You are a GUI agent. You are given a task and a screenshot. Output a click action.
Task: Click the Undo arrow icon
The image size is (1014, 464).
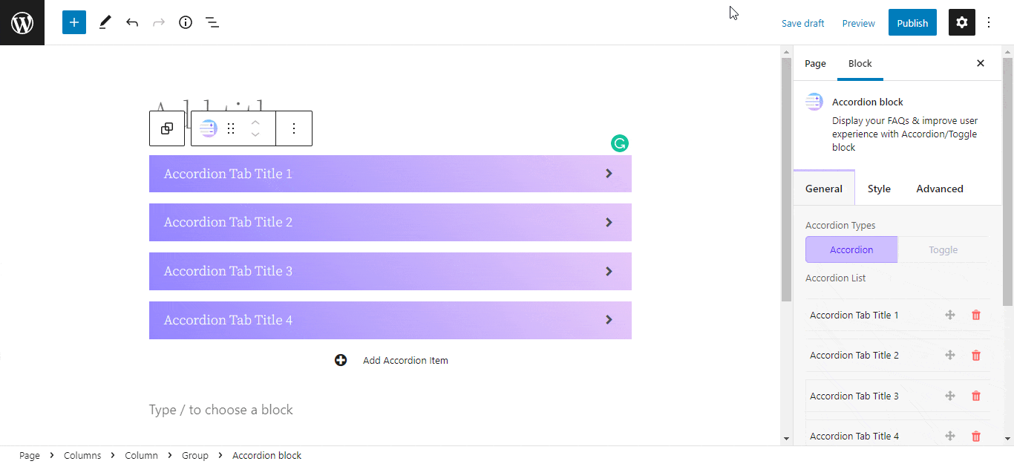coord(132,22)
